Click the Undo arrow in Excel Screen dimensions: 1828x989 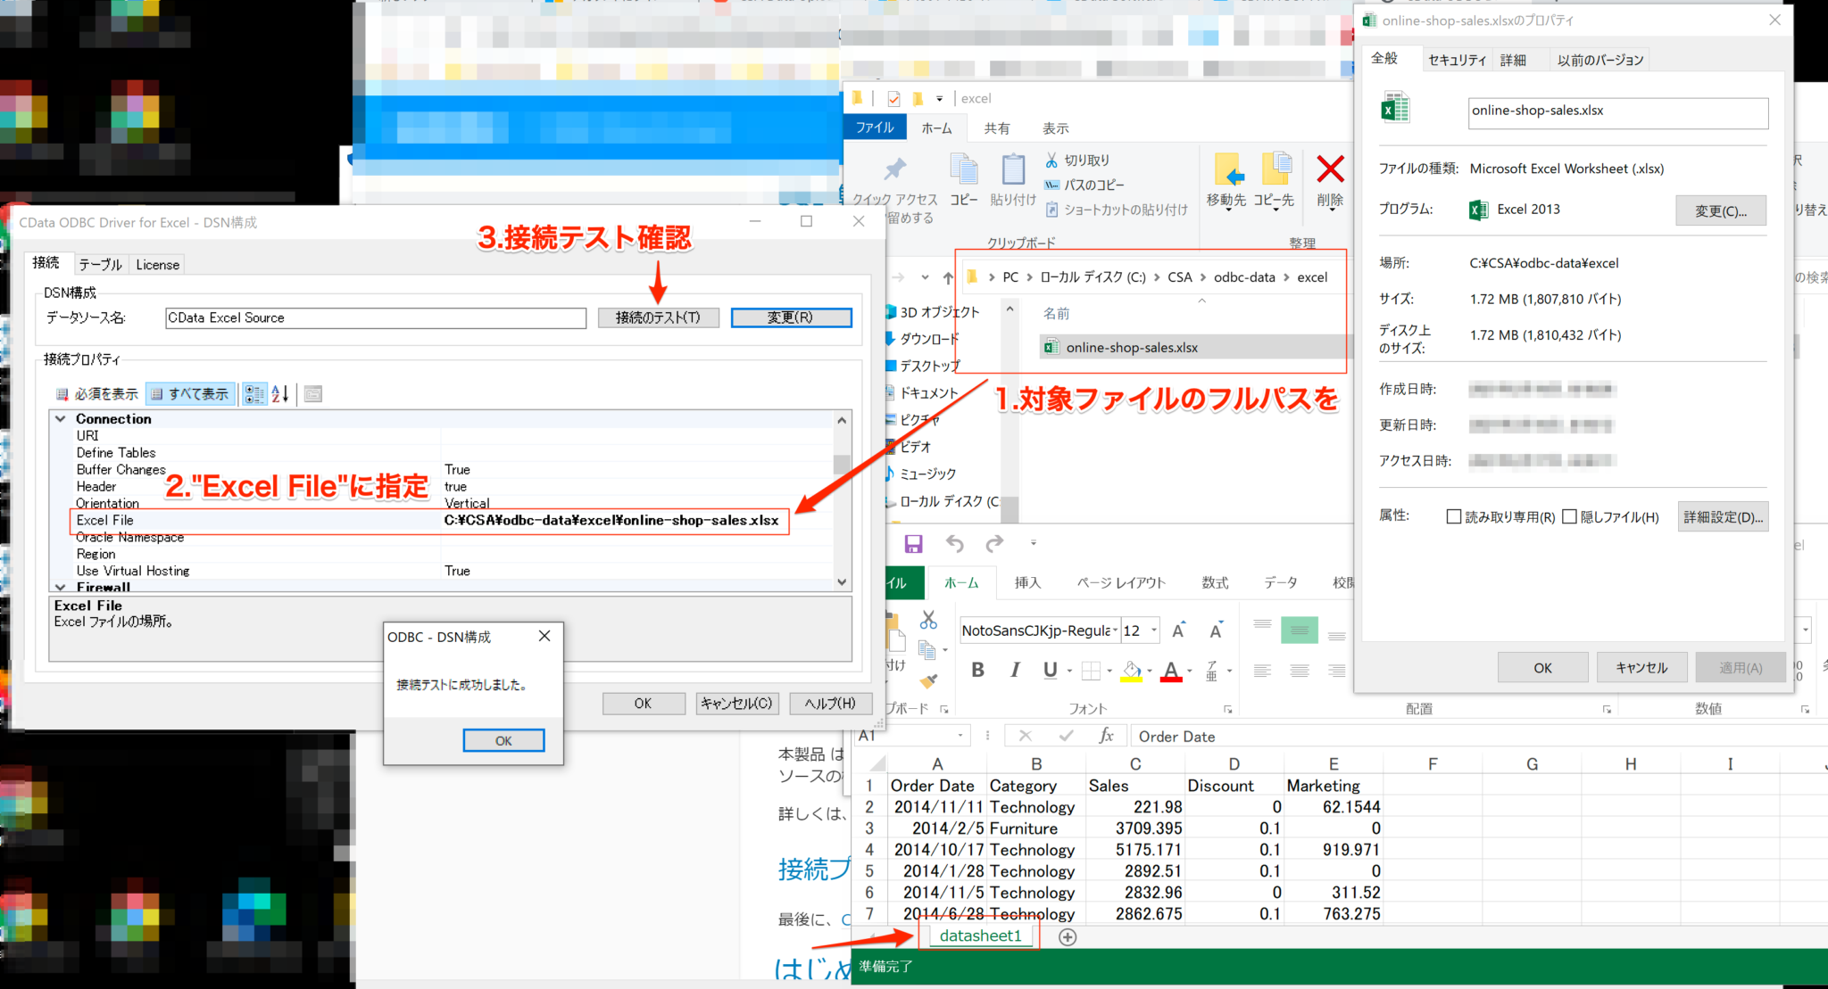pyautogui.click(x=955, y=544)
